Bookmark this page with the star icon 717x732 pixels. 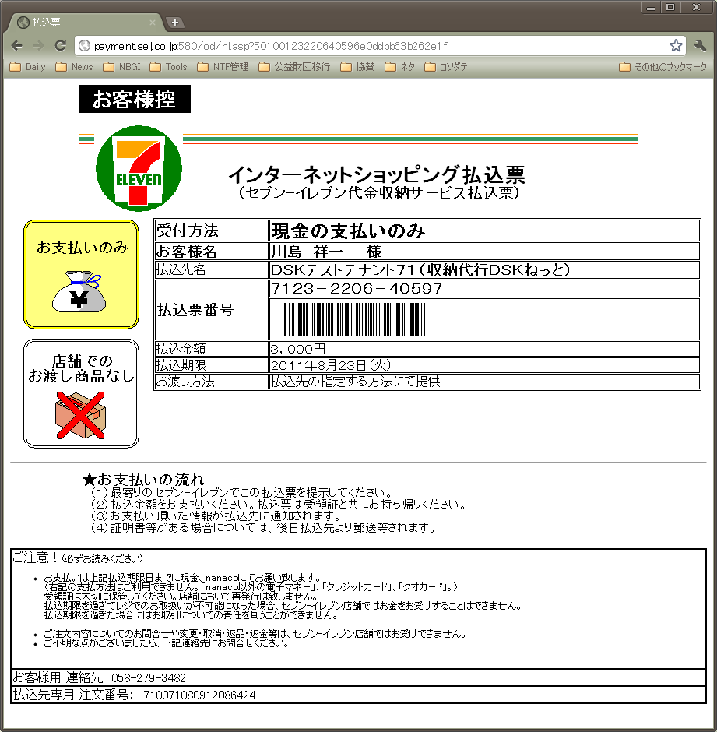(676, 46)
